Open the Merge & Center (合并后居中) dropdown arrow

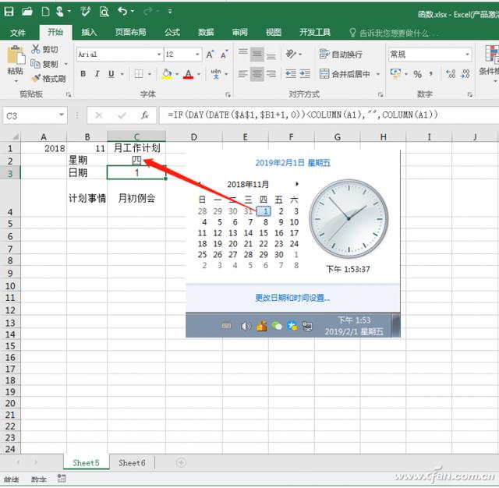point(378,74)
